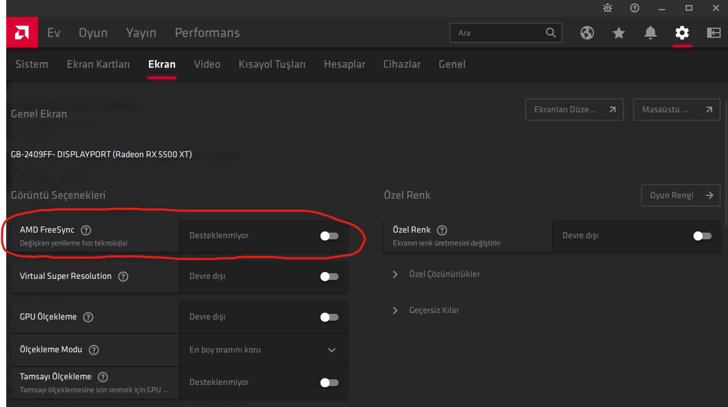This screenshot has height=407, width=728.
Task: Minimize the Radeon Software window
Action: tap(662, 8)
